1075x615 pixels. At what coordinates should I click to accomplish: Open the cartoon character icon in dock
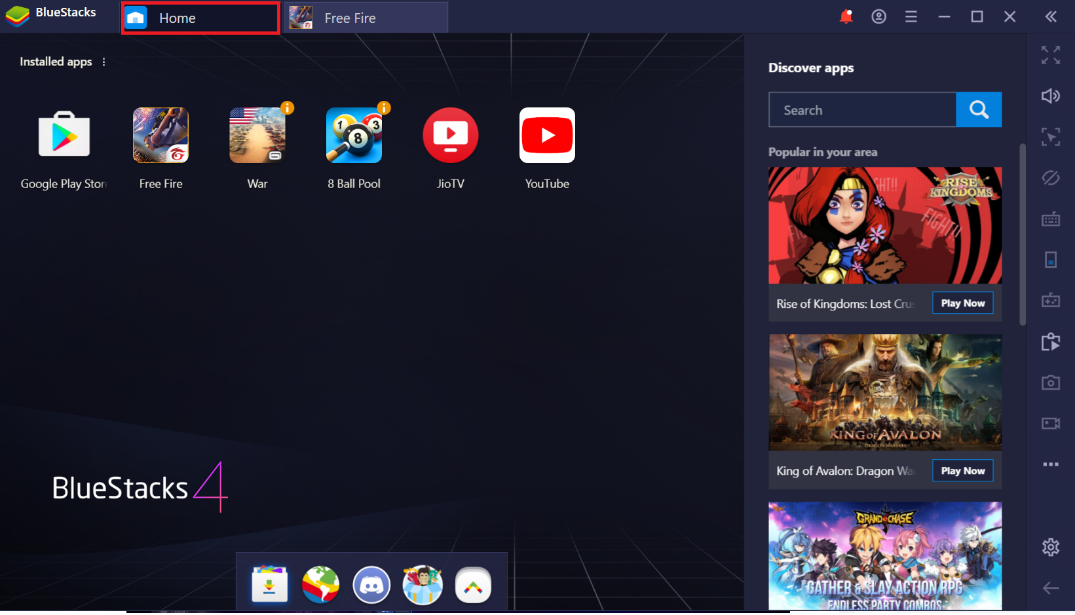[423, 584]
